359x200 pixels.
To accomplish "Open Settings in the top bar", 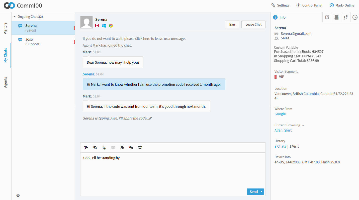I will click(280, 5).
